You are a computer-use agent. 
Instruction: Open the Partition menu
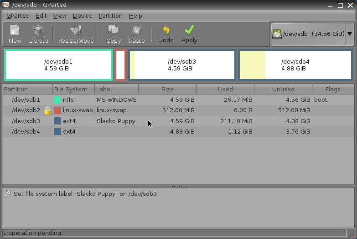111,15
